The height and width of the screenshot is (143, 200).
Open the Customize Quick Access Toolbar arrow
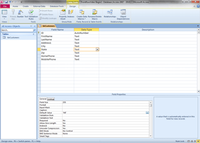(x=21, y=2)
